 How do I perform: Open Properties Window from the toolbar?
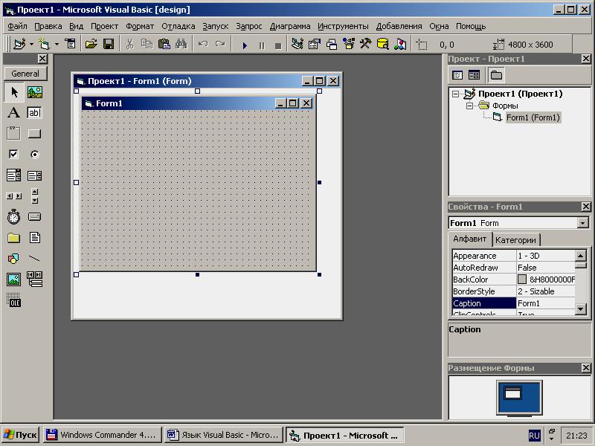(x=315, y=45)
